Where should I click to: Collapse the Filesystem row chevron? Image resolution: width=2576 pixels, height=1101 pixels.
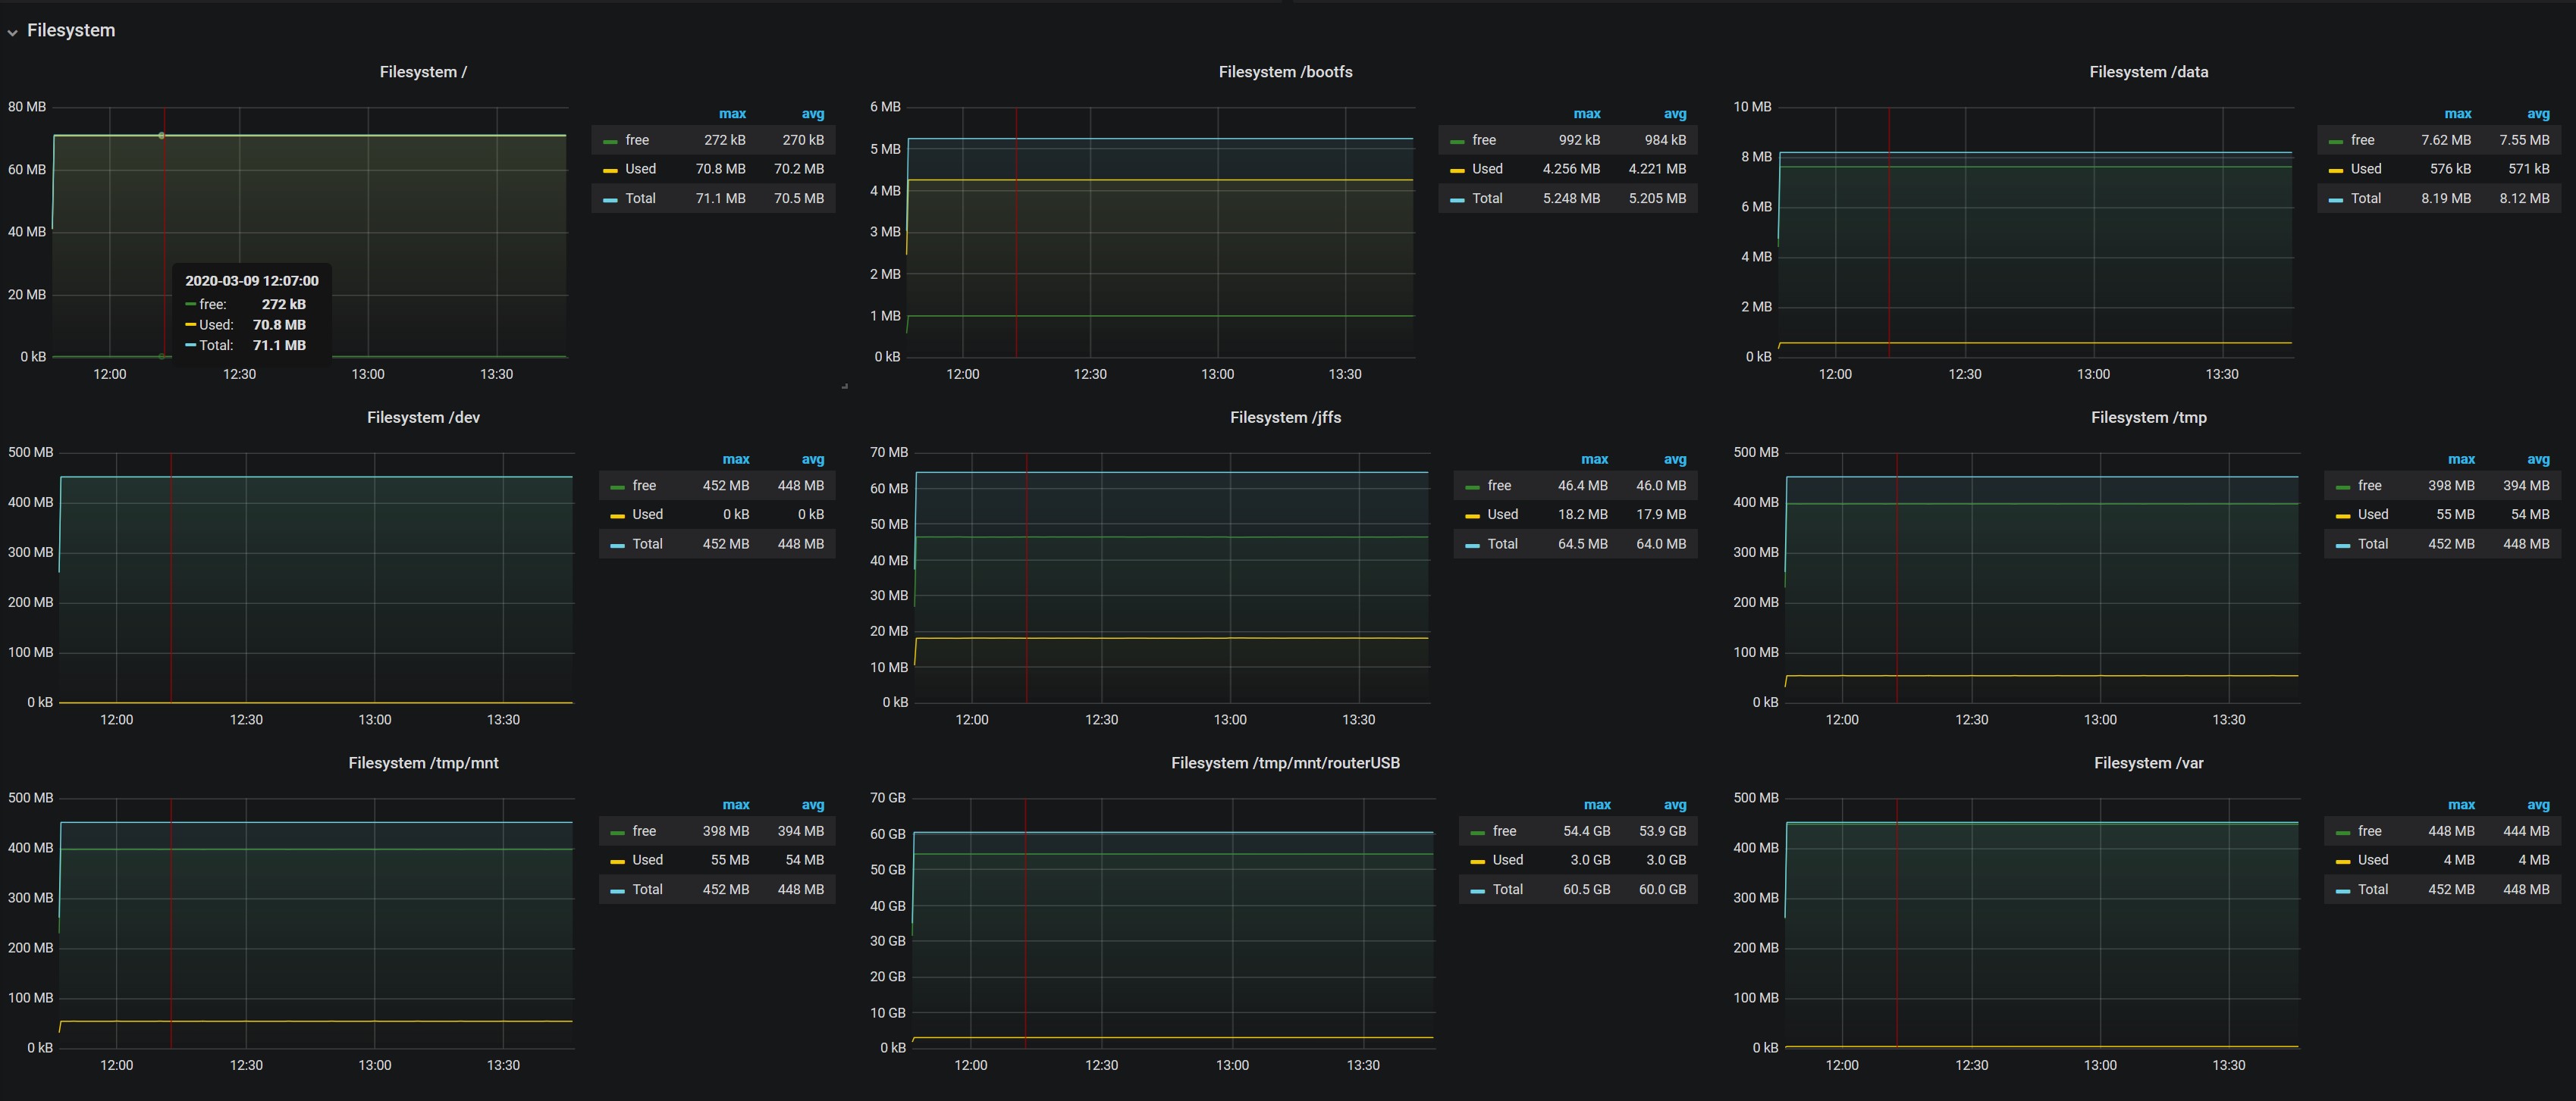[x=12, y=32]
